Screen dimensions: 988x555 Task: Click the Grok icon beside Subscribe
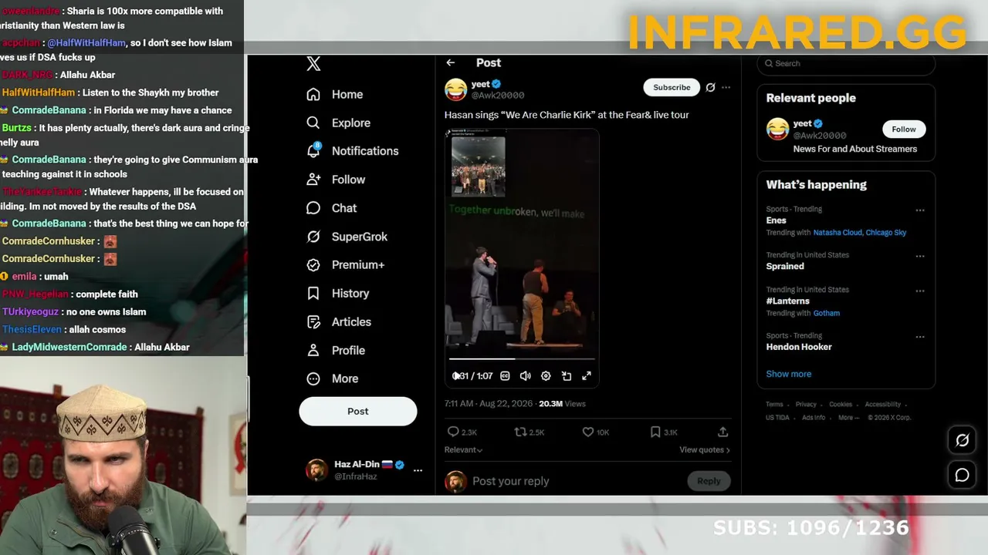coord(710,88)
